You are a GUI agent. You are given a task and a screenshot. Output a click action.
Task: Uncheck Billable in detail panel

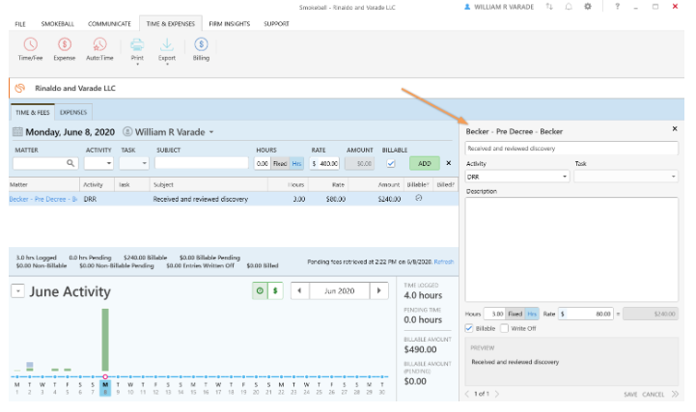click(469, 328)
